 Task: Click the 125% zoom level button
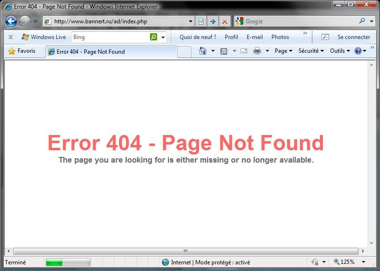point(344,262)
